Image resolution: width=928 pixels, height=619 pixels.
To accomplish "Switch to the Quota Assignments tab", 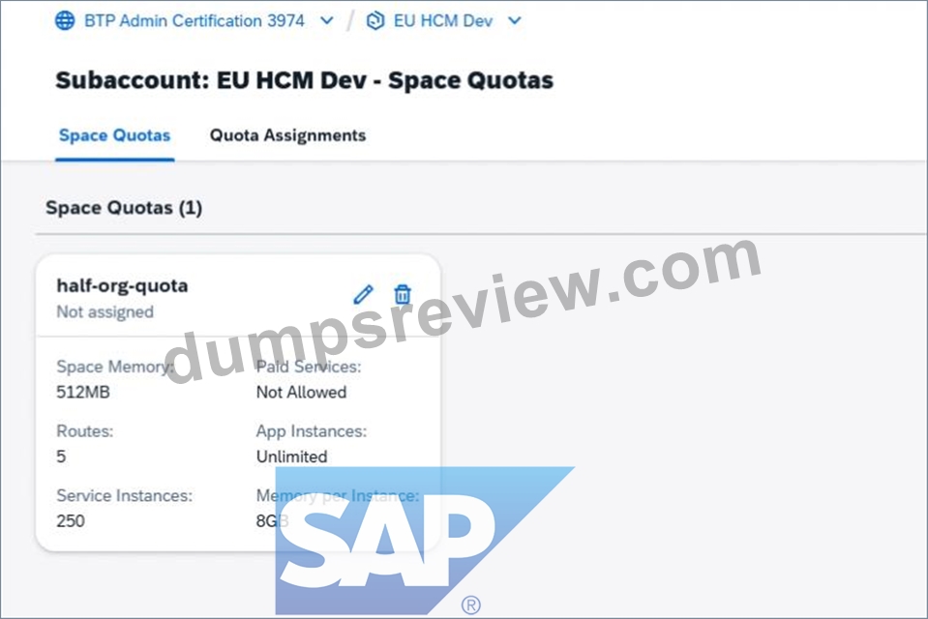I will point(287,135).
